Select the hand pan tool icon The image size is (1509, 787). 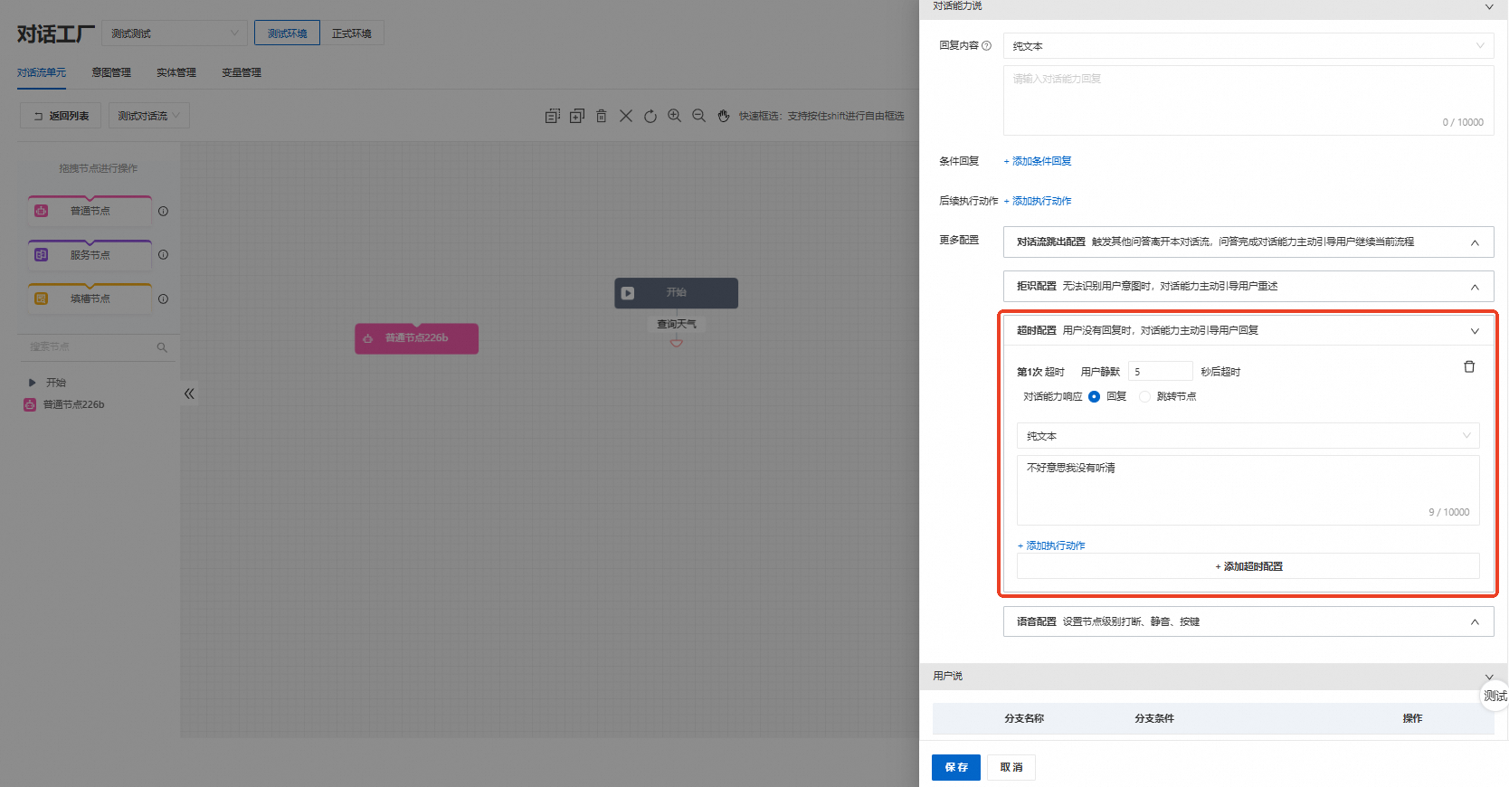(x=723, y=116)
